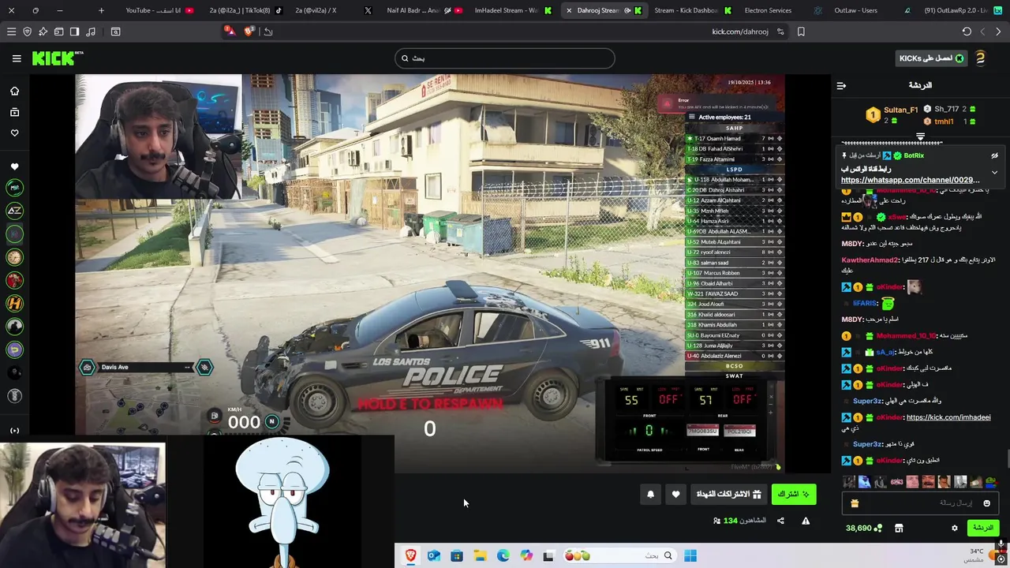This screenshot has height=568, width=1010.
Task: Bookmark this page icon
Action: click(801, 32)
